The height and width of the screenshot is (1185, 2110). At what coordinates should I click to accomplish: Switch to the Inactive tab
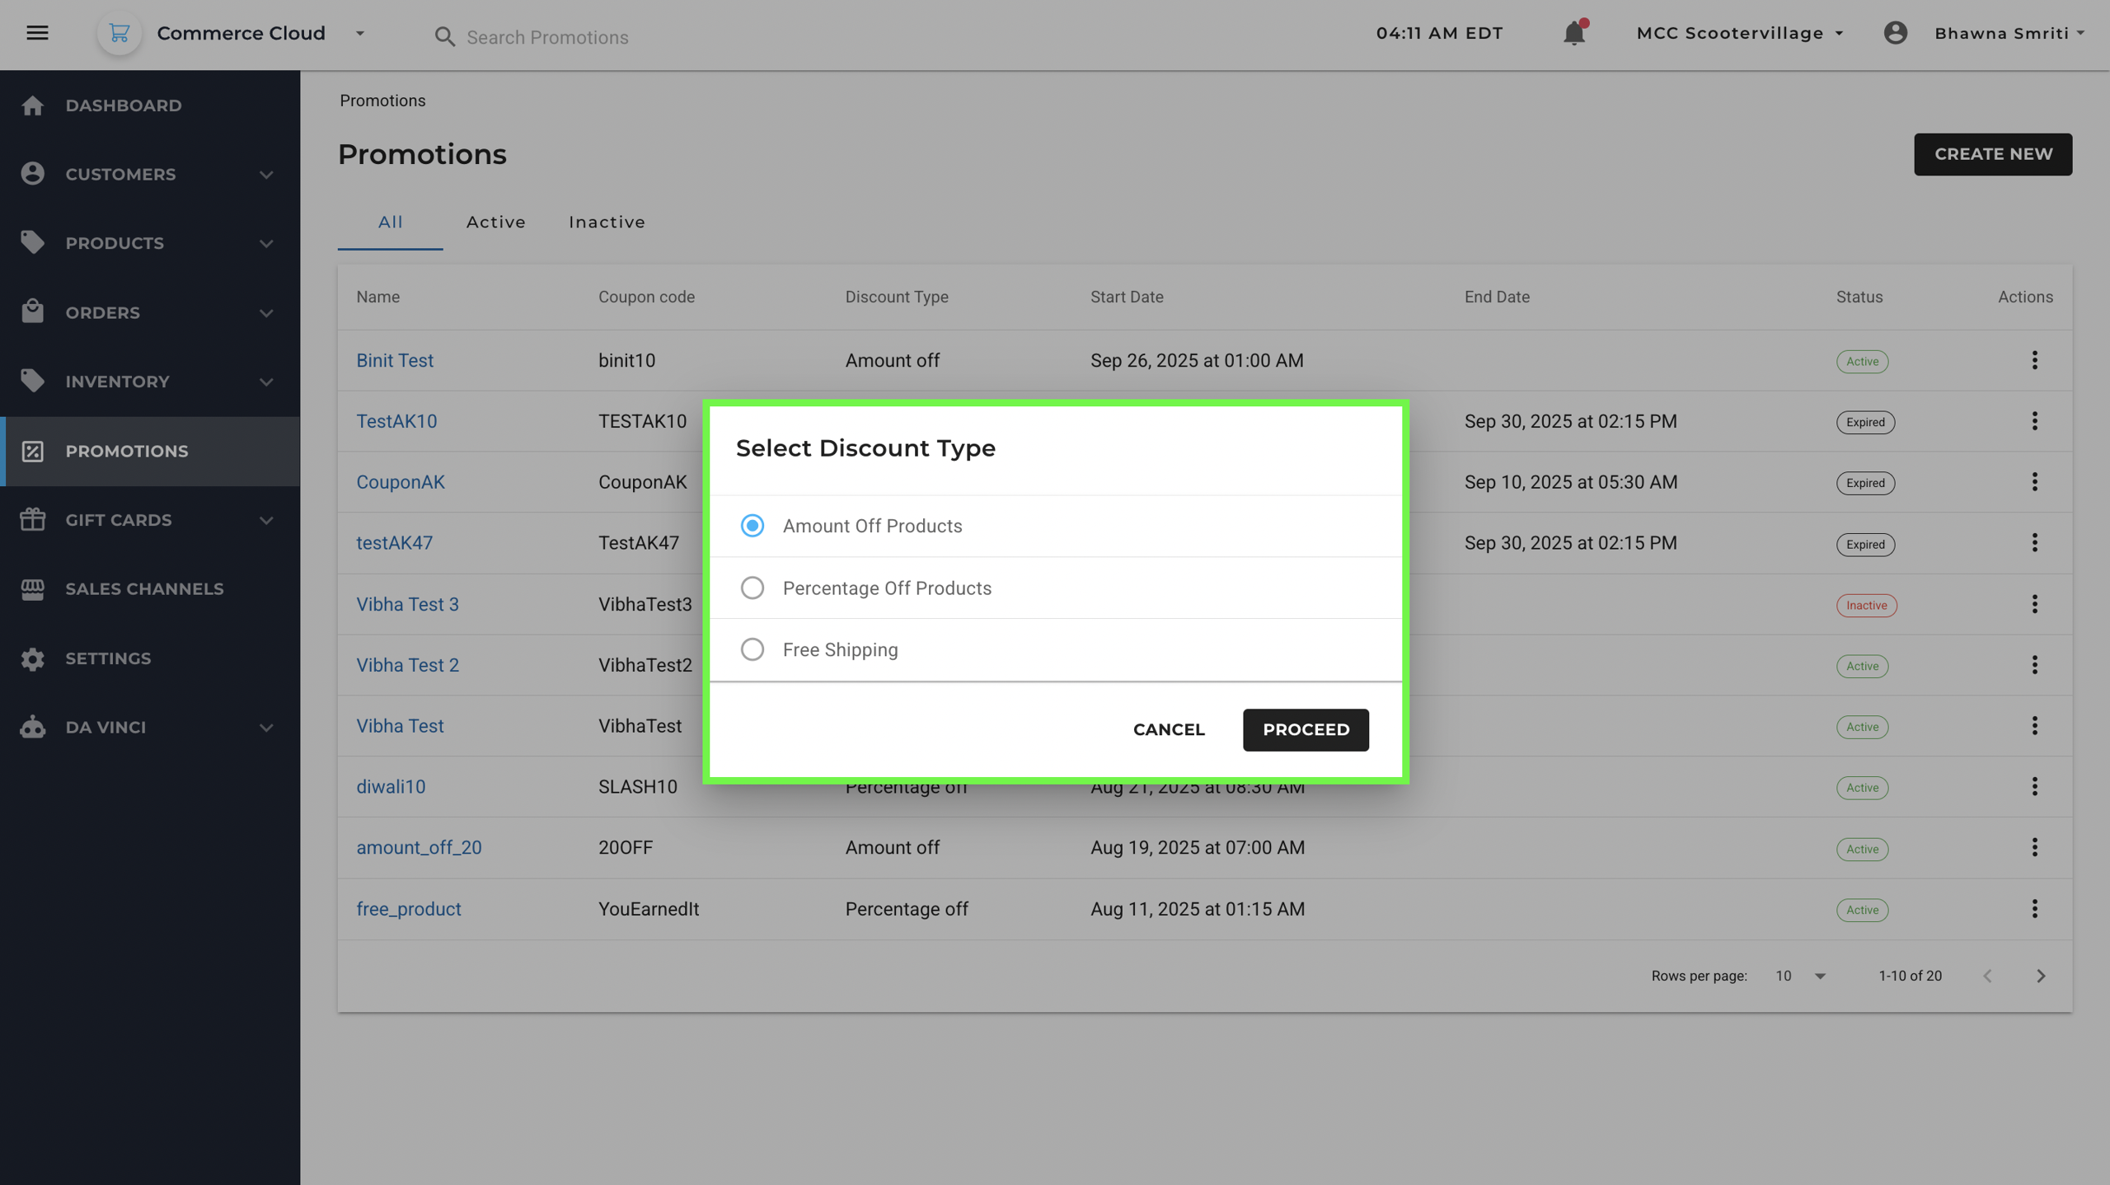tap(607, 222)
